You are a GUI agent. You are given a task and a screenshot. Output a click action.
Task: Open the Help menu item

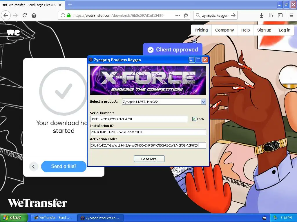click(245, 30)
